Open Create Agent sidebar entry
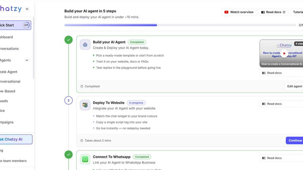The width and height of the screenshot is (303, 170). pos(8,72)
